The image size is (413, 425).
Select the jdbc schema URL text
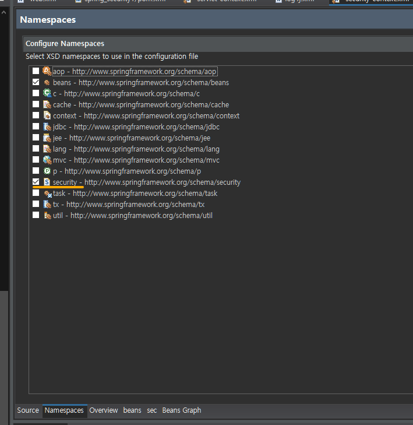[x=147, y=127]
